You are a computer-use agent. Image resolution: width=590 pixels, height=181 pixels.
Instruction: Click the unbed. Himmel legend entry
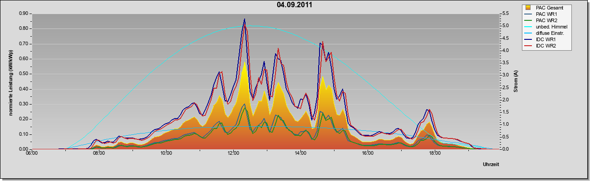(546, 27)
